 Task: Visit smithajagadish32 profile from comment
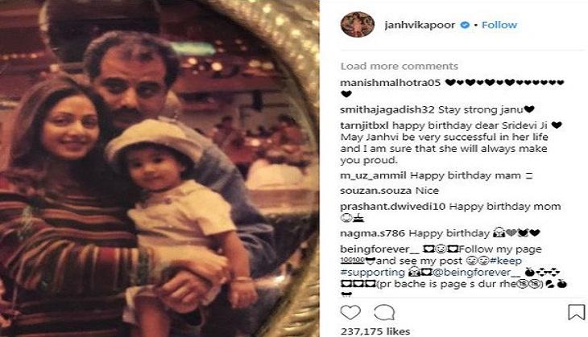tap(387, 109)
